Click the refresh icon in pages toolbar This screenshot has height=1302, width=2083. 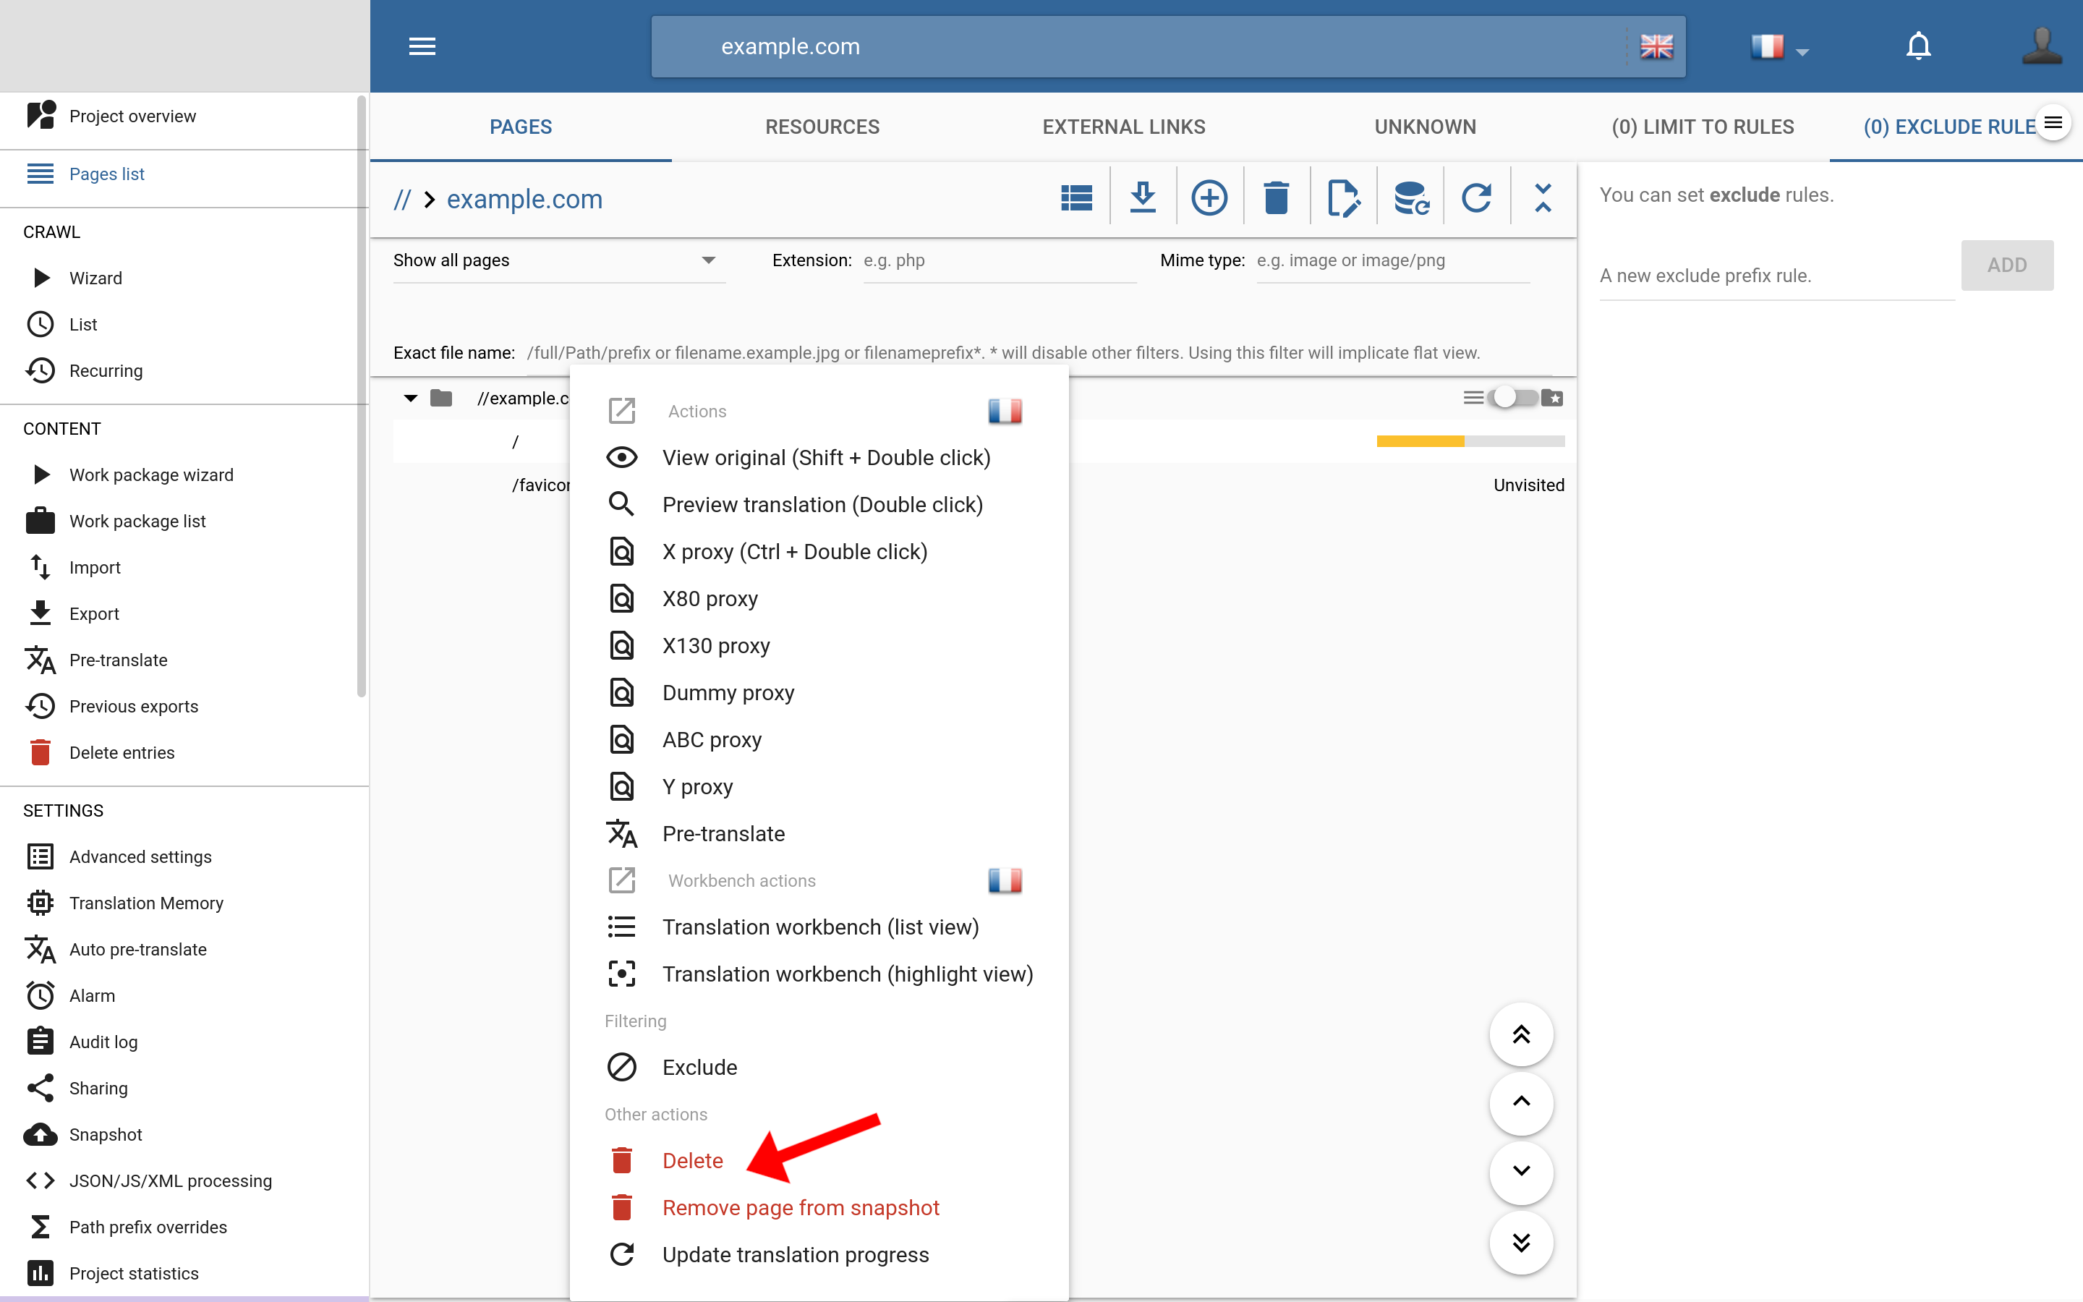(1476, 198)
